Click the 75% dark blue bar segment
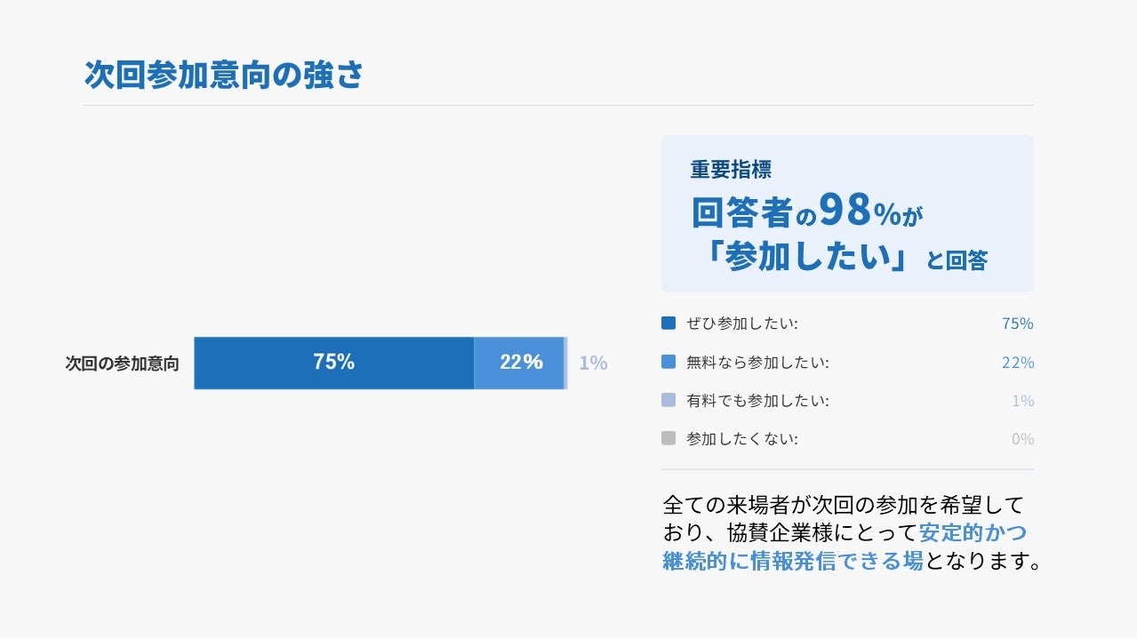The height and width of the screenshot is (639, 1137). point(333,363)
